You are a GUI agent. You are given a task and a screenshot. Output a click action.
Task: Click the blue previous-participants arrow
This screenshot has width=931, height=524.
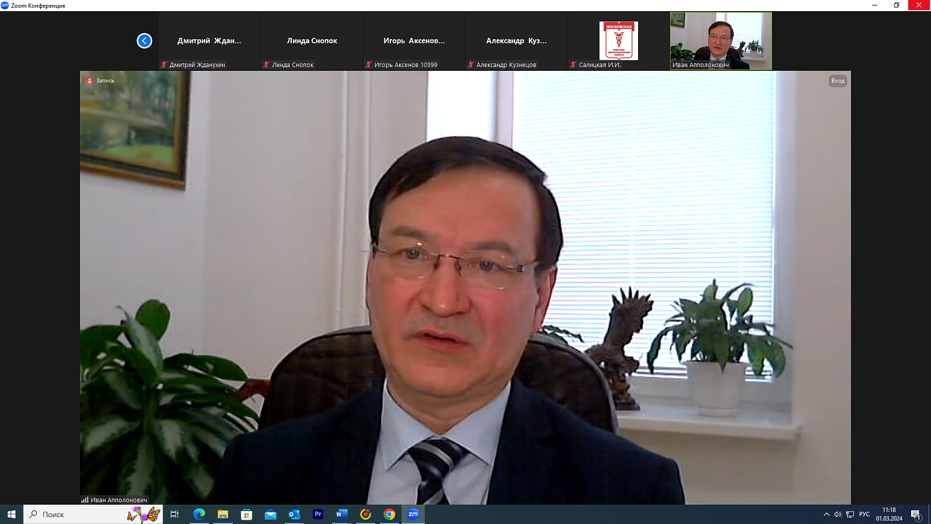[144, 41]
